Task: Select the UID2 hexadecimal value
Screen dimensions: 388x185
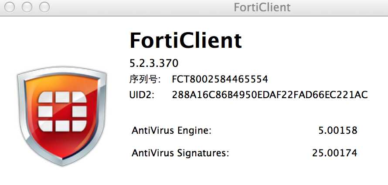Action: pyautogui.click(x=270, y=94)
